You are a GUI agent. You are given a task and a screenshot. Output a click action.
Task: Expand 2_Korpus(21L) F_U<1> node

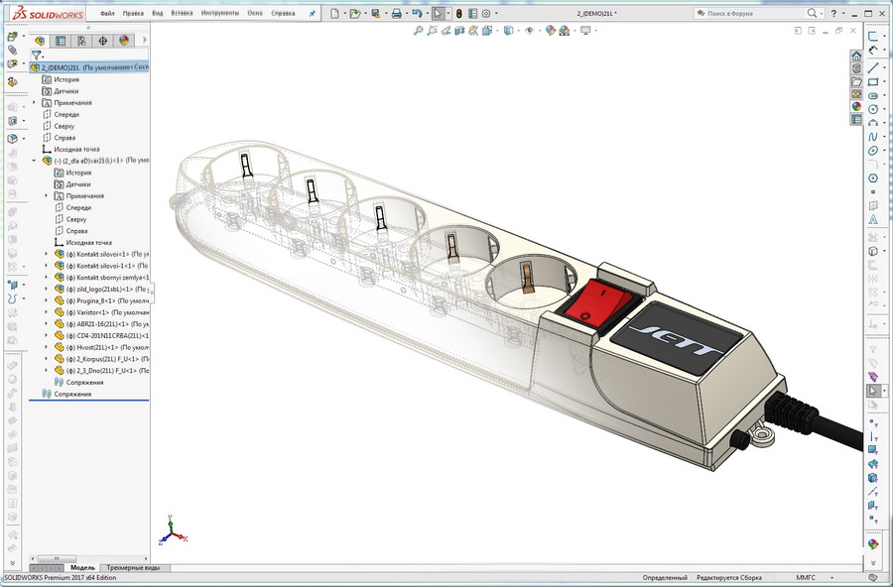[x=46, y=359]
